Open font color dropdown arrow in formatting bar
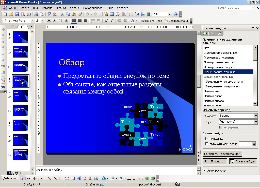This screenshot has height=188, width=260. [137, 21]
